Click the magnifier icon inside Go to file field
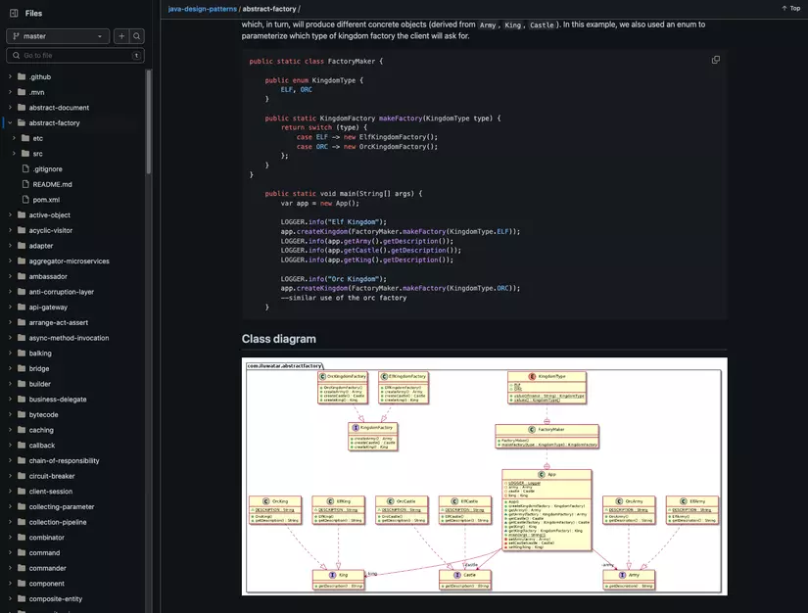808x613 pixels. pos(14,53)
